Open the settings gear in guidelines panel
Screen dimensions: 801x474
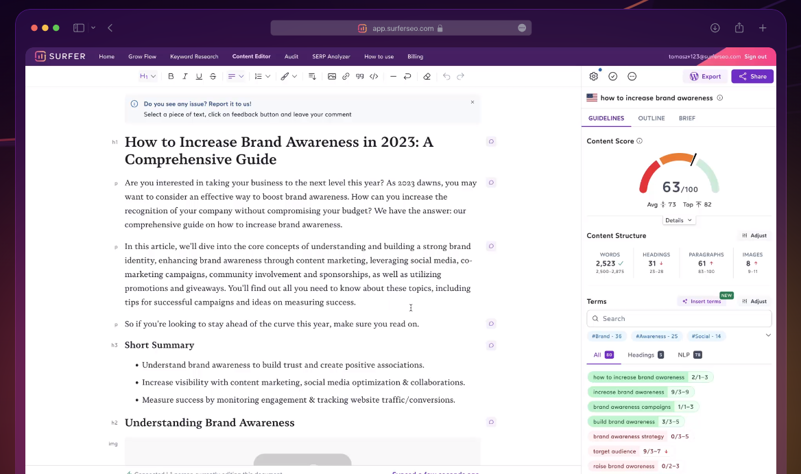click(594, 77)
